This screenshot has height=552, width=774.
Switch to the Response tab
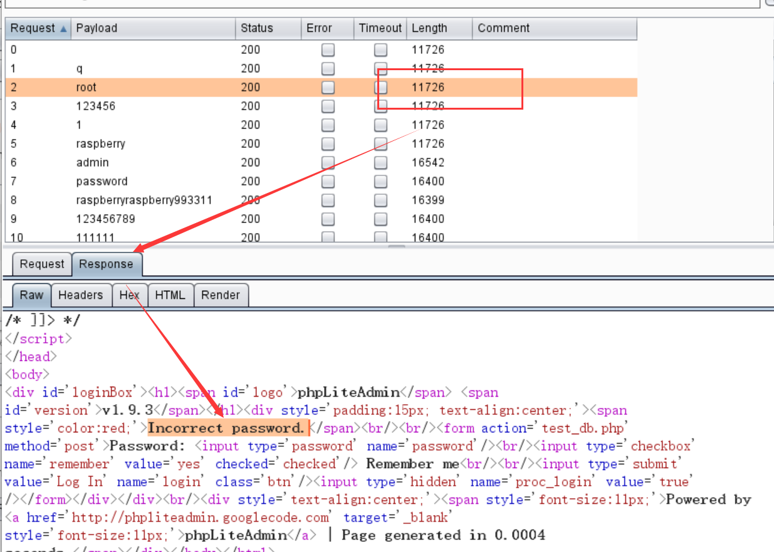point(107,264)
